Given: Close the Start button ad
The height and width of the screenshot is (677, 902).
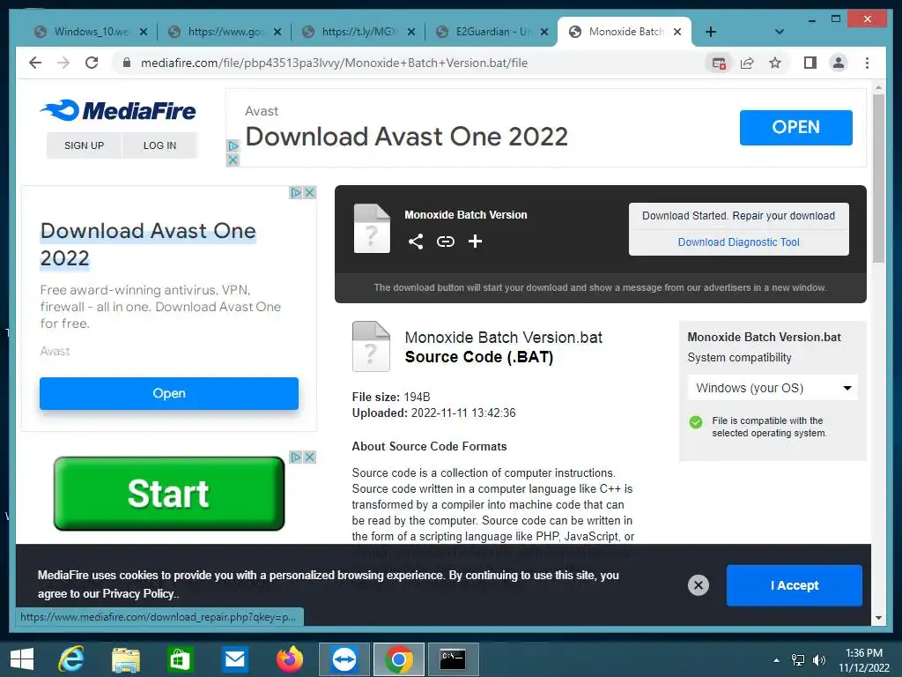Looking at the screenshot, I should [309, 458].
